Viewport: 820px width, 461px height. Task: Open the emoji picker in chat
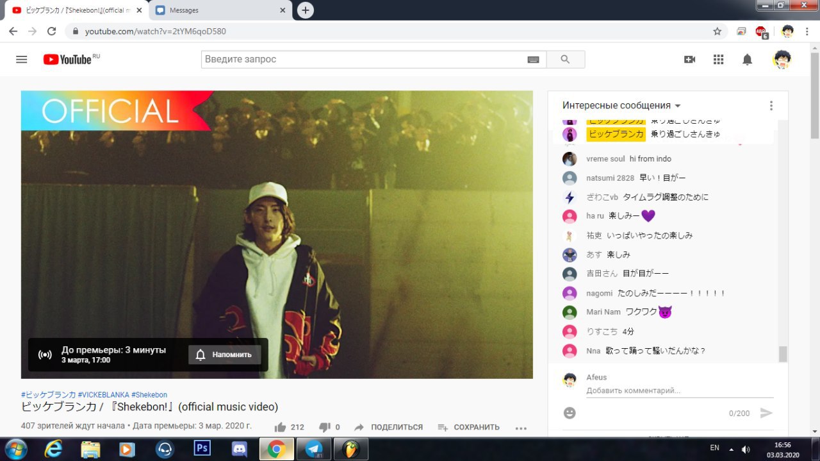pos(570,412)
